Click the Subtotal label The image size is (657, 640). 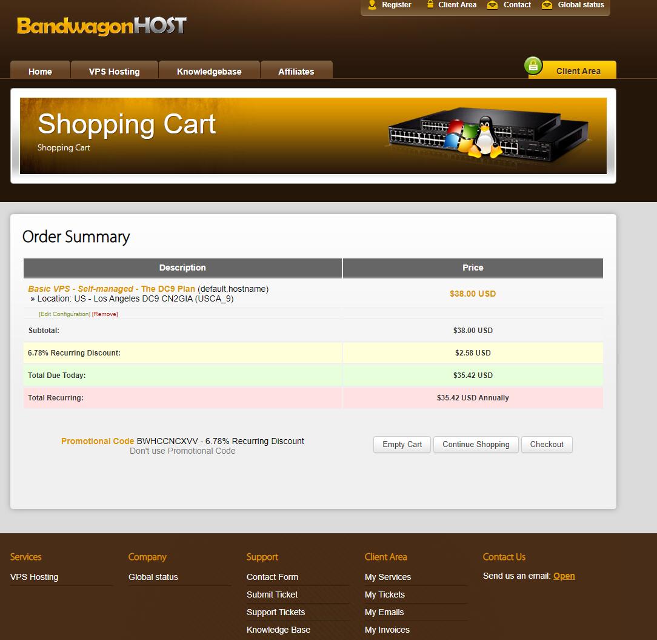click(44, 331)
